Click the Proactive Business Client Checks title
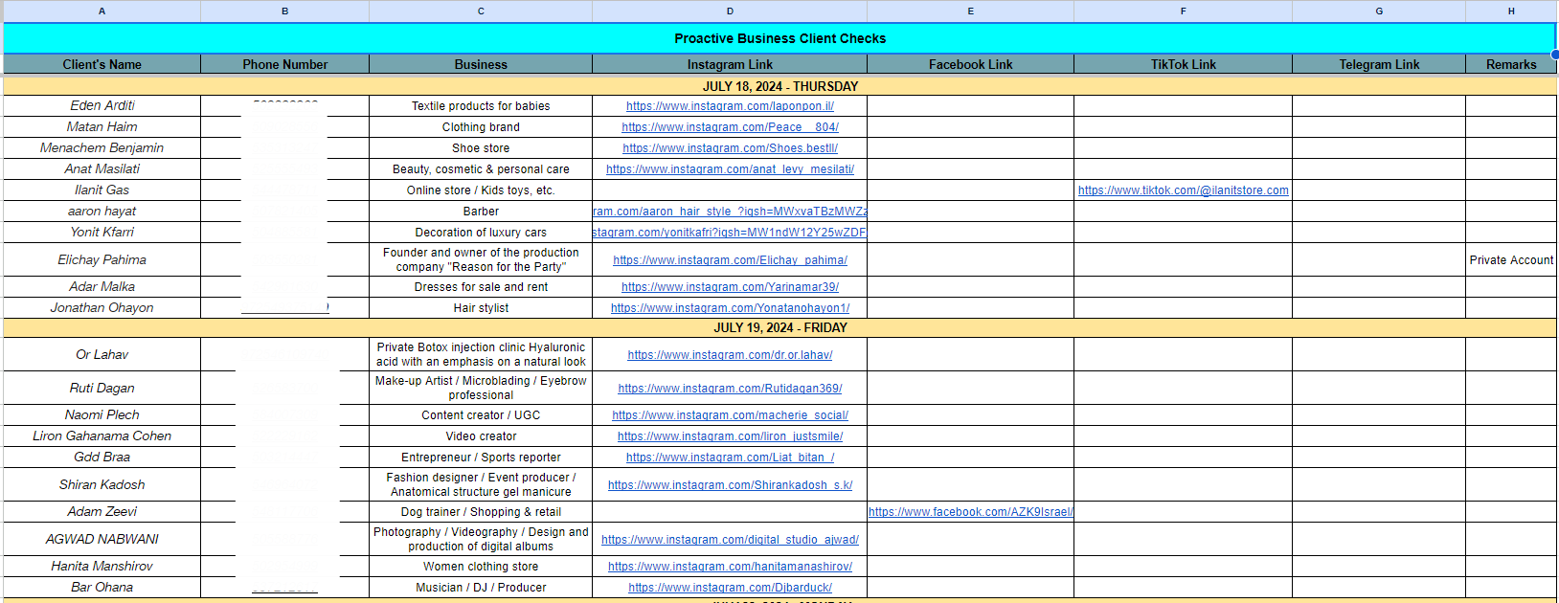This screenshot has width=1559, height=603. point(779,38)
